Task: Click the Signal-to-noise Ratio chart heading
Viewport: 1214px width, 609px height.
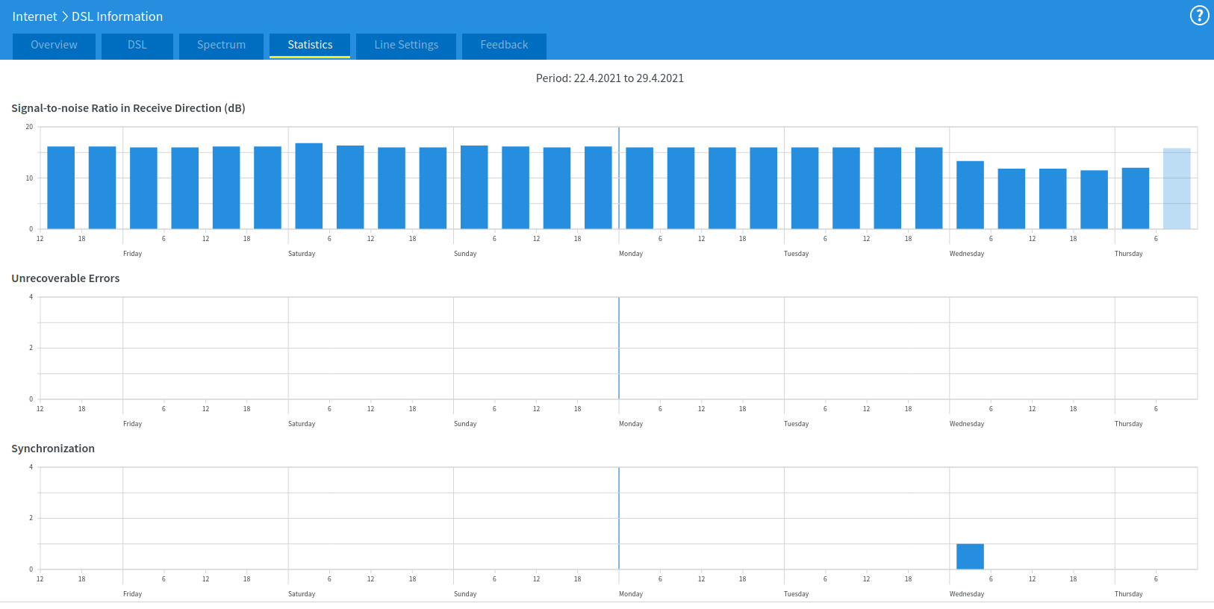Action: (x=128, y=108)
